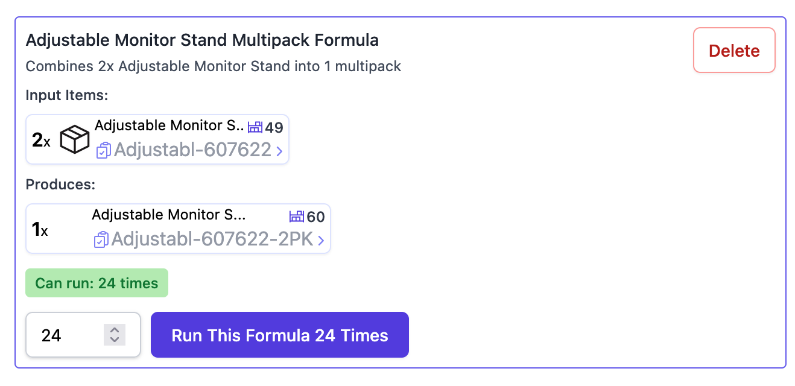Click the stock icon beside quantity 49
795x386 pixels.
pyautogui.click(x=256, y=127)
